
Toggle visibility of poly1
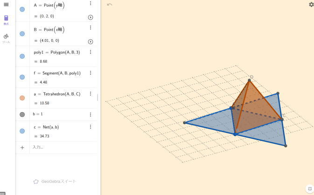(22, 56)
